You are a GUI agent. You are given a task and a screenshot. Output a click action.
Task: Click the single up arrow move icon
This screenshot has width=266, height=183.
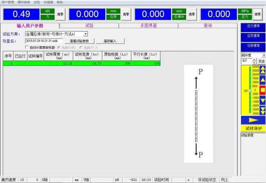click(x=263, y=80)
